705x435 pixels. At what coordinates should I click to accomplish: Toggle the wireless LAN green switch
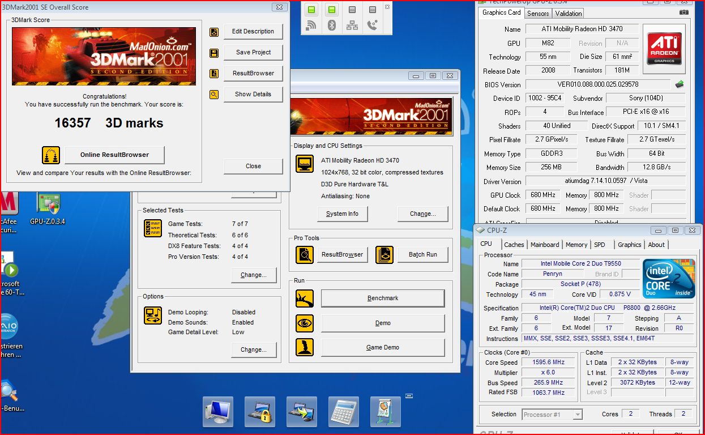pyautogui.click(x=311, y=10)
